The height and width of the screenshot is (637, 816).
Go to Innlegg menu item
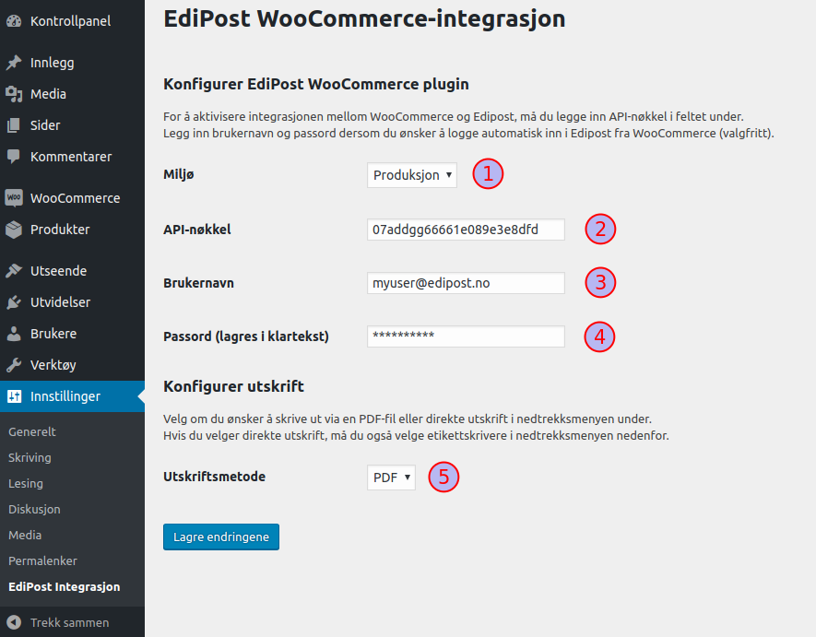click(72, 63)
